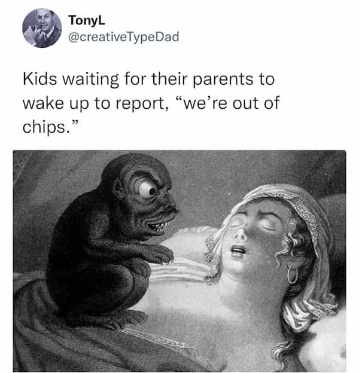The image size is (359, 373).
Task: Click the woman's hoop earring
Action: point(293,274)
